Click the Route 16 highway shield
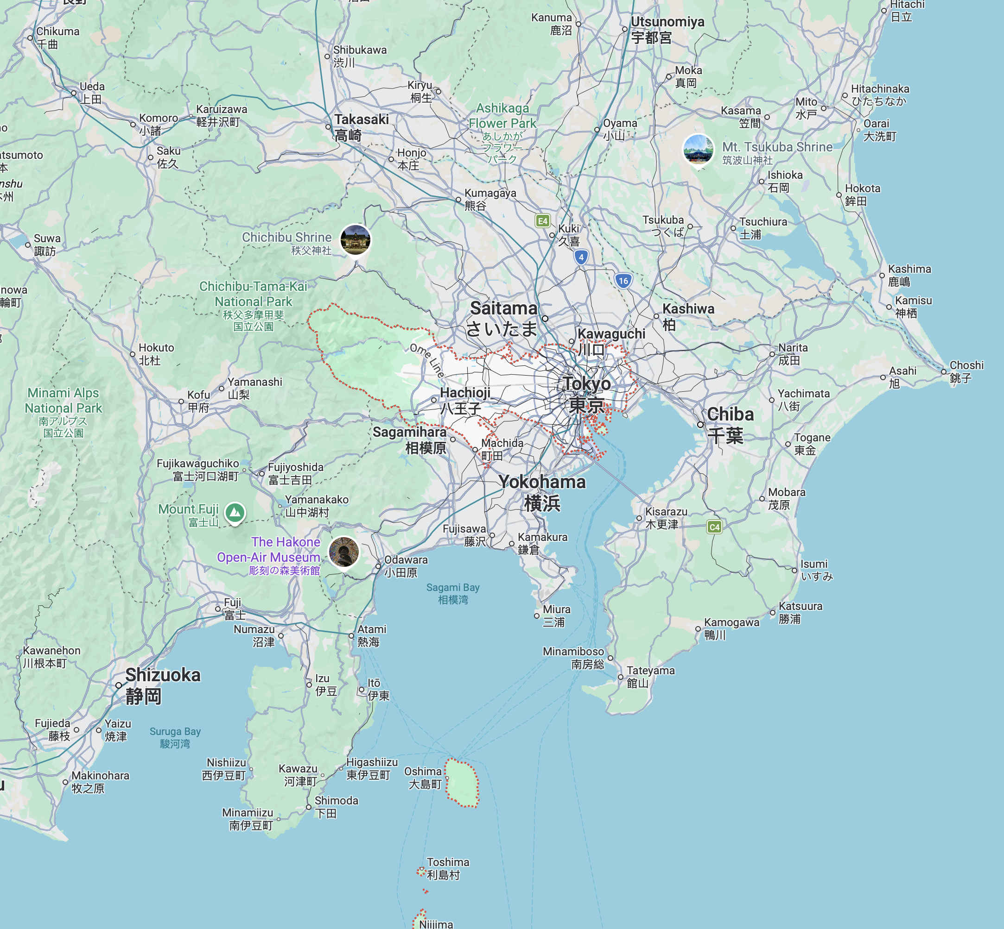 point(623,281)
